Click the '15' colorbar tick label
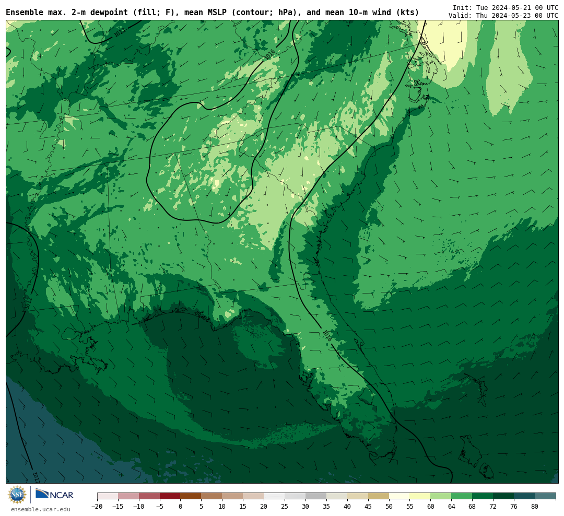The height and width of the screenshot is (516, 564). 243,507
